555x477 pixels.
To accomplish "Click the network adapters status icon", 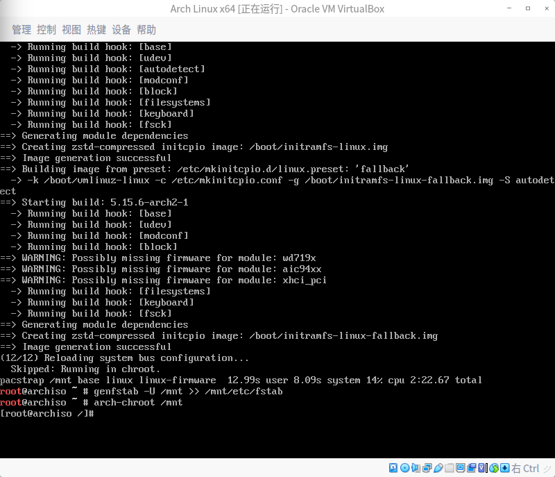I will 427,468.
